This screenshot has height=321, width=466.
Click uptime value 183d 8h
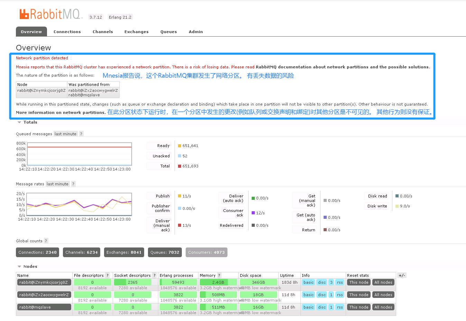click(289, 282)
